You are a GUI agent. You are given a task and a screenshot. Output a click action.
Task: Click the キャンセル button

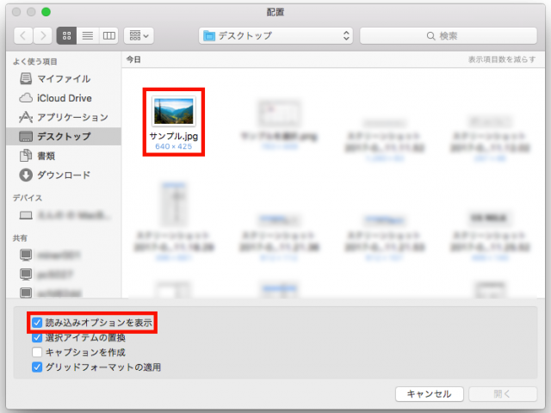click(429, 393)
